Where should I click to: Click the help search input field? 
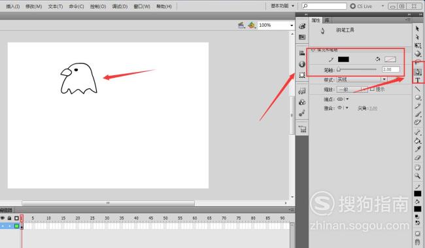324,6
